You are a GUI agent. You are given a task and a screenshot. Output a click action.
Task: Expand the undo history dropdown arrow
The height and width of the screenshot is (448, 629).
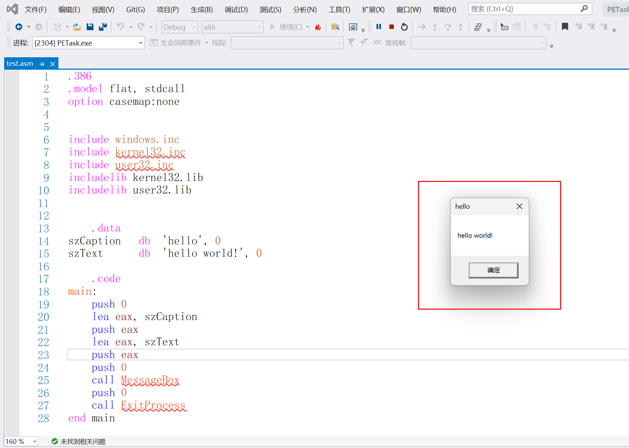click(131, 27)
